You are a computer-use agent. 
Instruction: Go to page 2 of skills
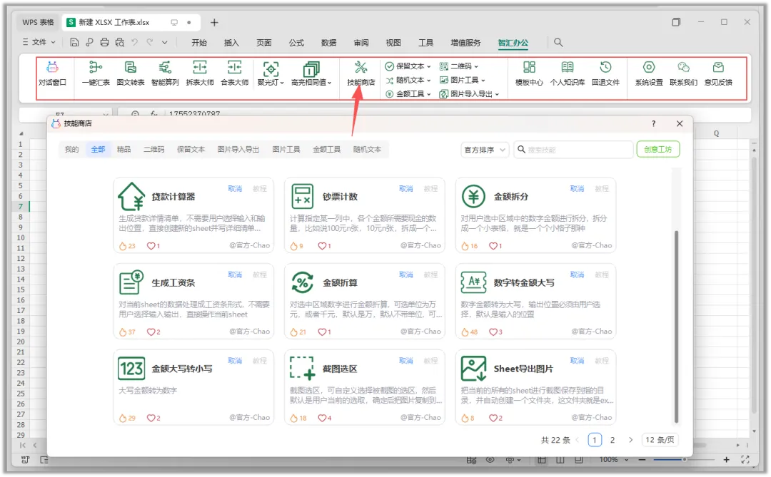point(613,440)
